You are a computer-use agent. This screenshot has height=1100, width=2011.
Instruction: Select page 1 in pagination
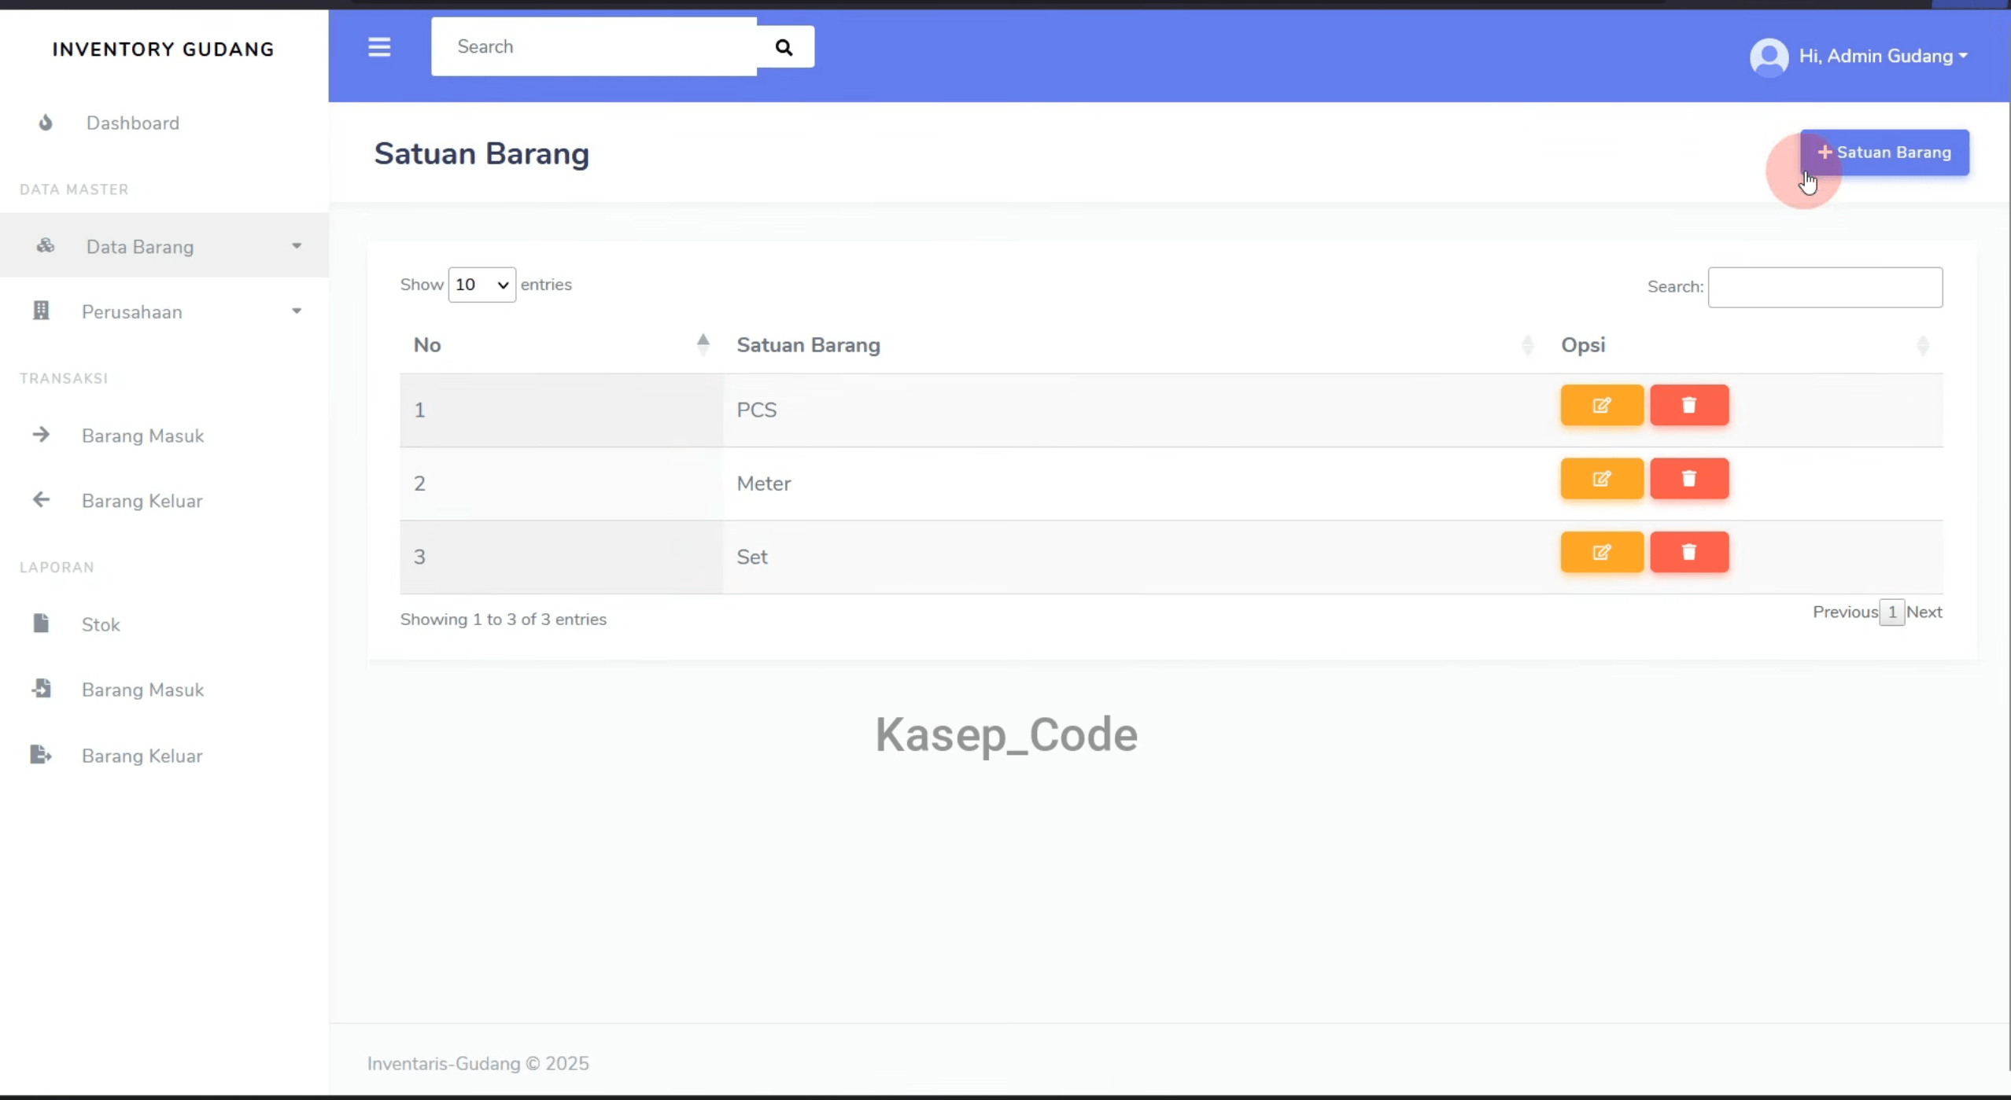point(1892,613)
